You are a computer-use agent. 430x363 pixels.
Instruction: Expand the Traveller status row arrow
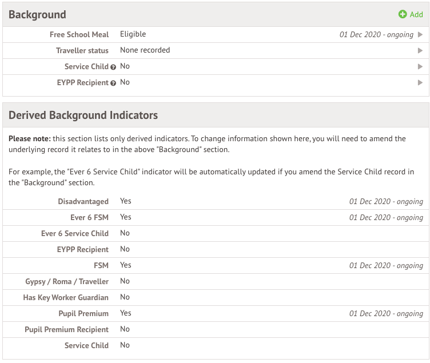point(420,51)
